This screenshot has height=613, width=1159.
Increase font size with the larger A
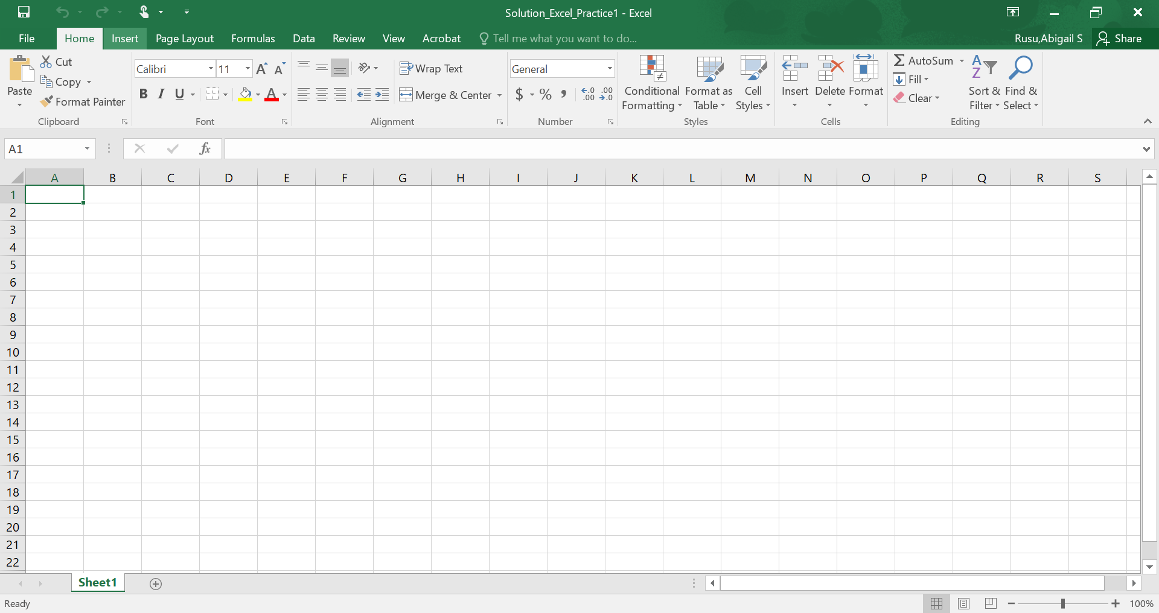261,69
